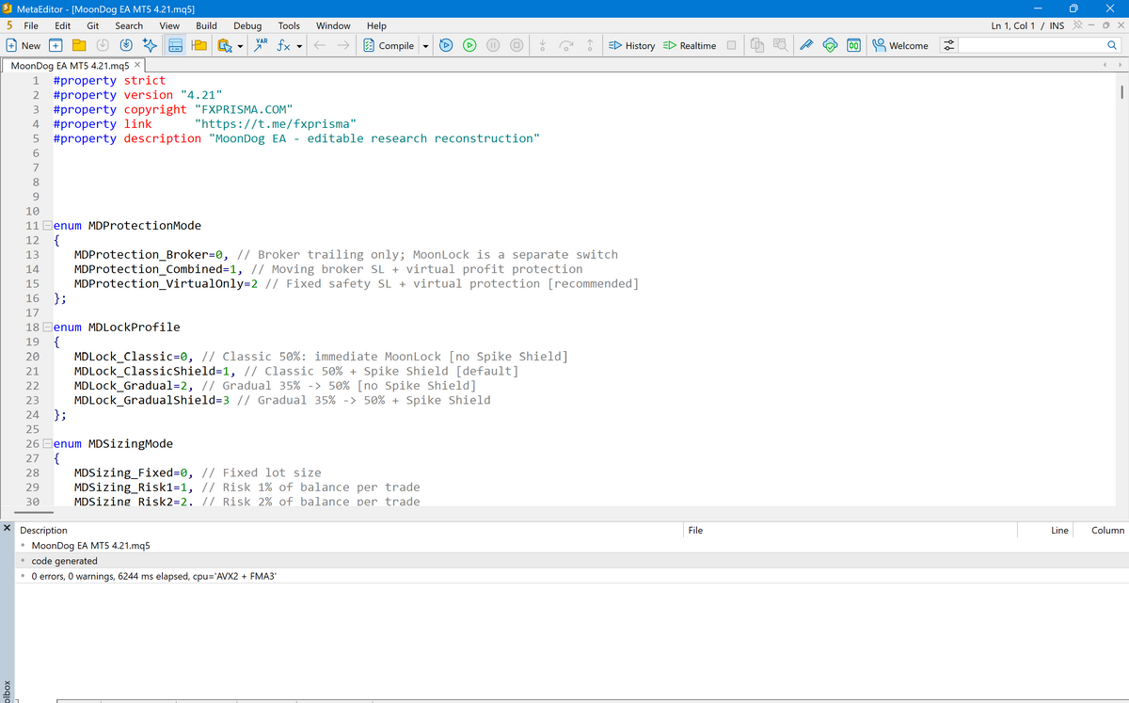Click the MQL5 Cloud Protector shield icon
1129x703 pixels.
pyautogui.click(x=831, y=45)
